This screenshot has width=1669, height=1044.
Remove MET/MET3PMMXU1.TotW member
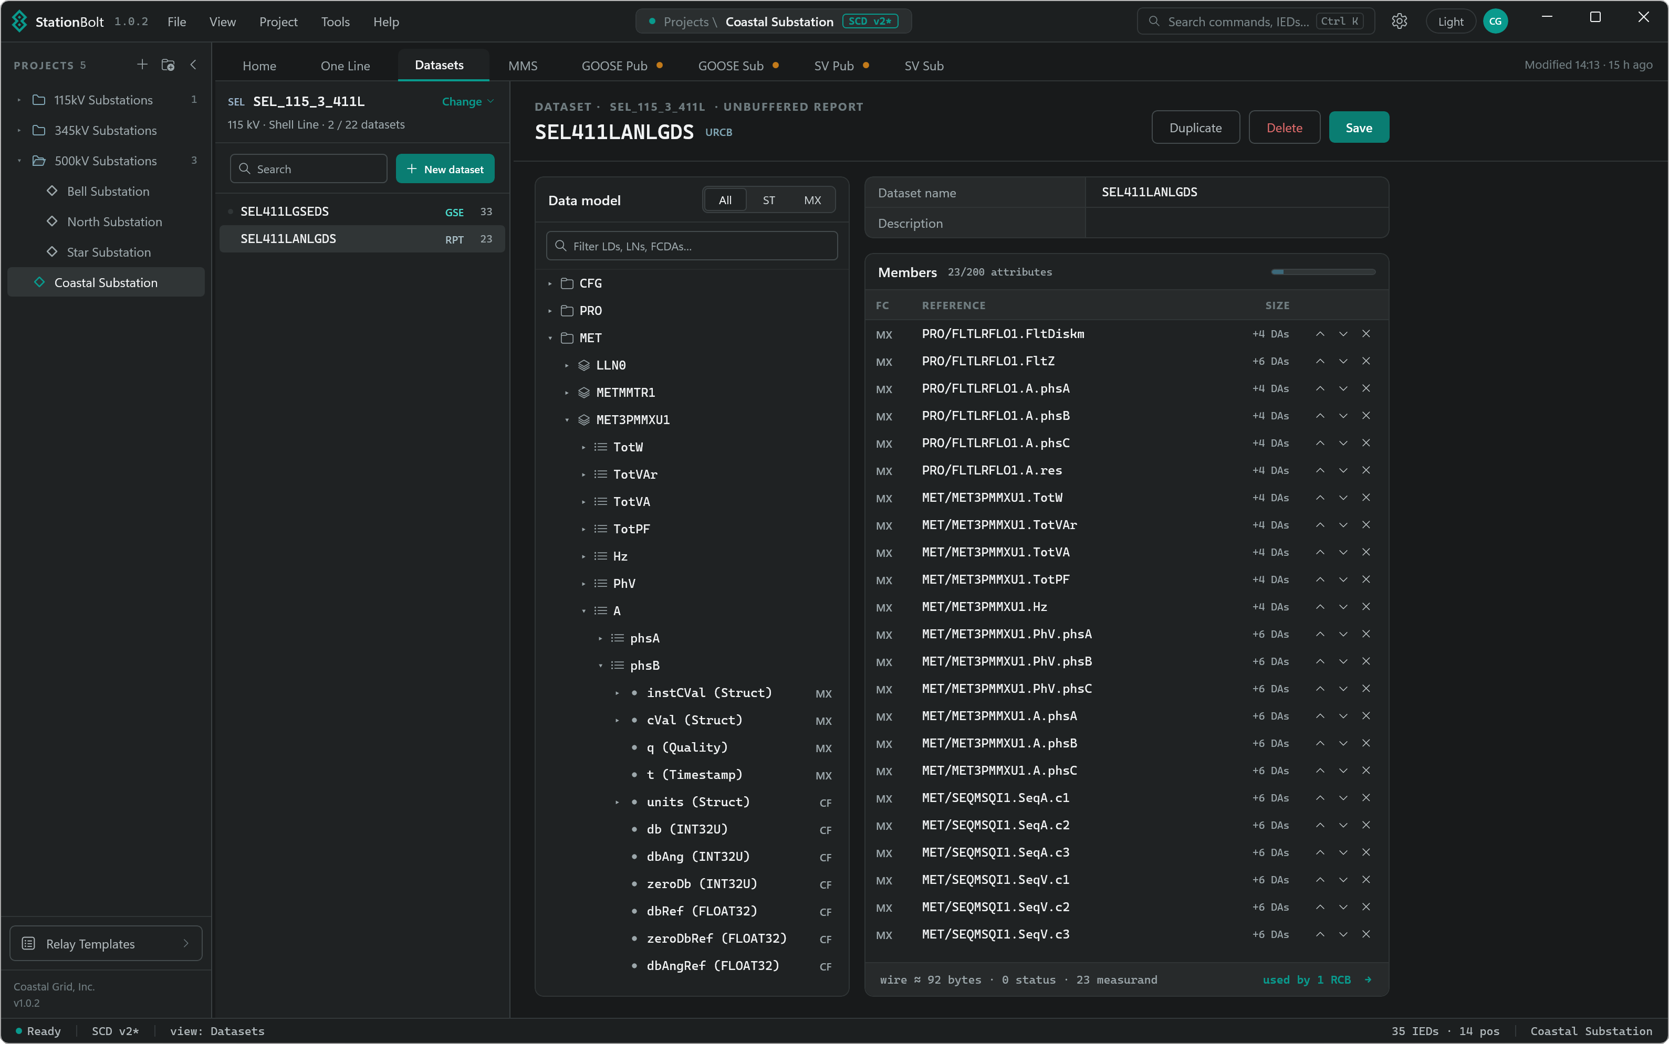[1366, 498]
